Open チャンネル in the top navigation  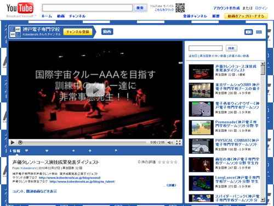(77, 16)
